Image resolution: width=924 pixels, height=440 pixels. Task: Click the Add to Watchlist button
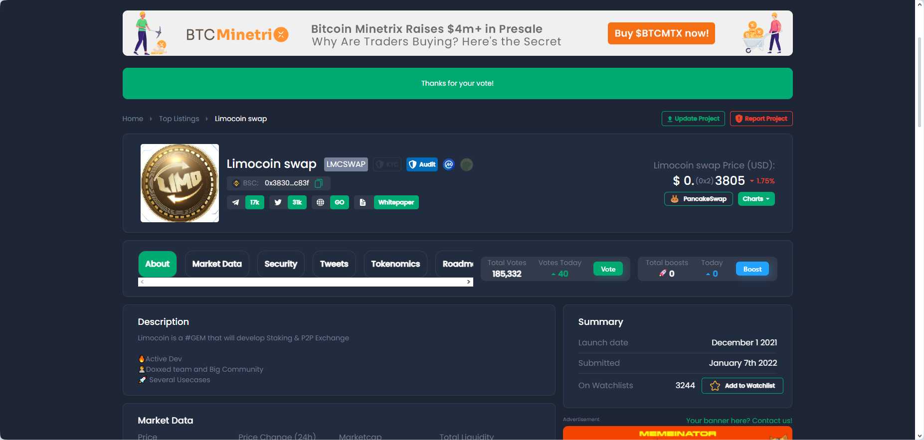[x=742, y=386]
